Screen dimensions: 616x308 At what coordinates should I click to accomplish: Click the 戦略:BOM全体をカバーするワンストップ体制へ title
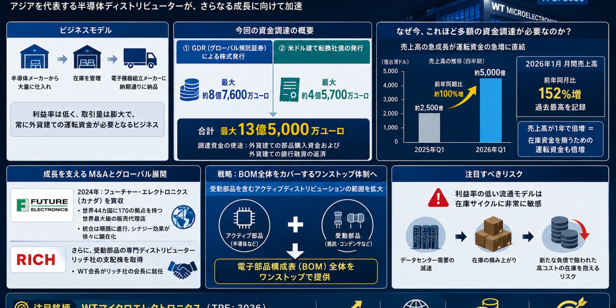(x=297, y=174)
